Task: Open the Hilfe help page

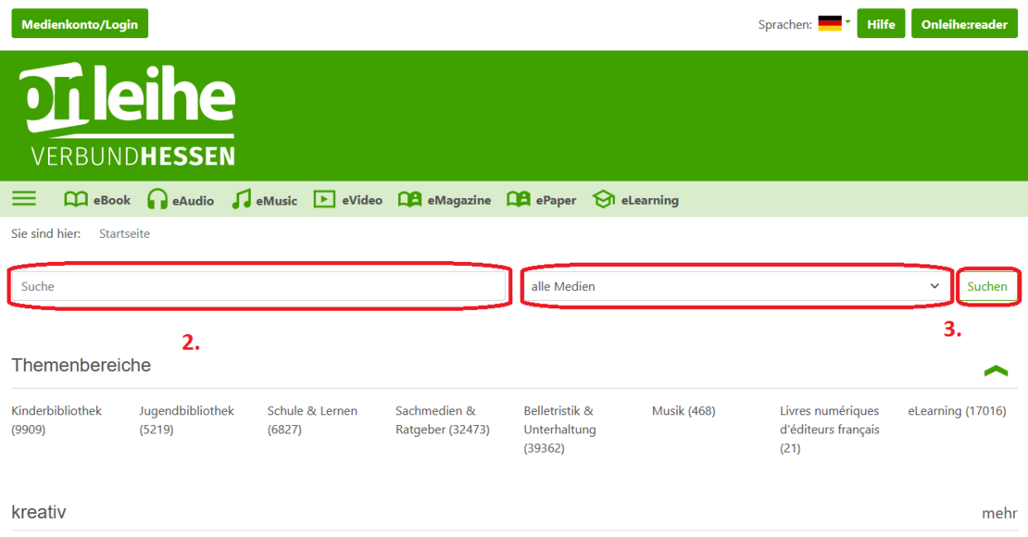Action: [881, 24]
